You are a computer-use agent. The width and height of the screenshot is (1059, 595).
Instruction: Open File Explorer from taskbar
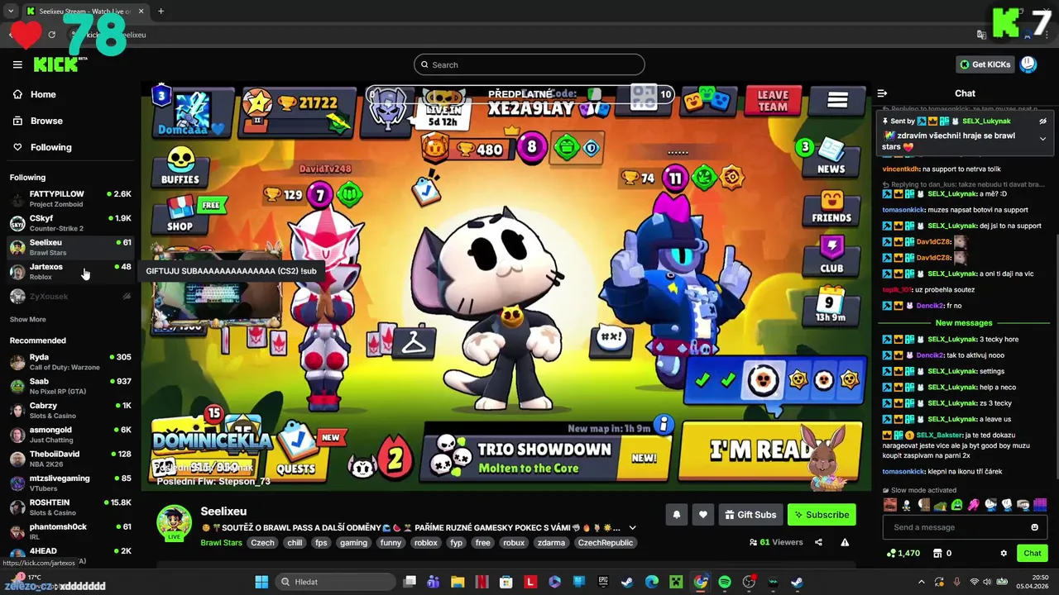458,582
